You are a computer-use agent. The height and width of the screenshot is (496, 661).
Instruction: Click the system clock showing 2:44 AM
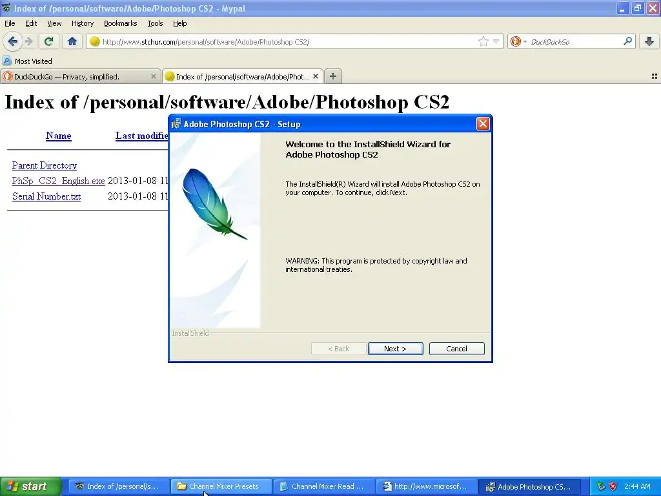pos(637,486)
